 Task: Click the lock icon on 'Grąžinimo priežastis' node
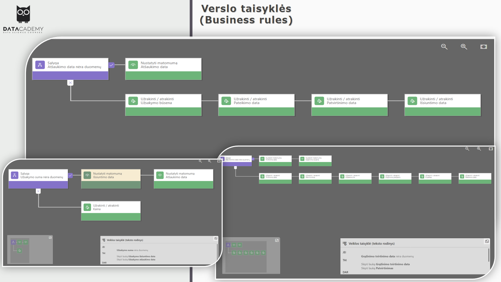tap(382, 176)
